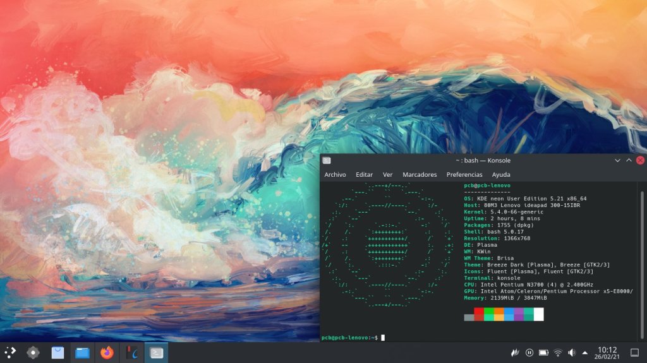Open the KDE application launcher
Screen dimensions: 647x363
pyautogui.click(x=10, y=352)
